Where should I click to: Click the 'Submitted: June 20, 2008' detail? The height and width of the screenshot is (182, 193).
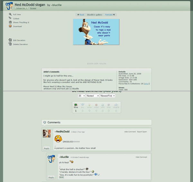tap(130, 74)
